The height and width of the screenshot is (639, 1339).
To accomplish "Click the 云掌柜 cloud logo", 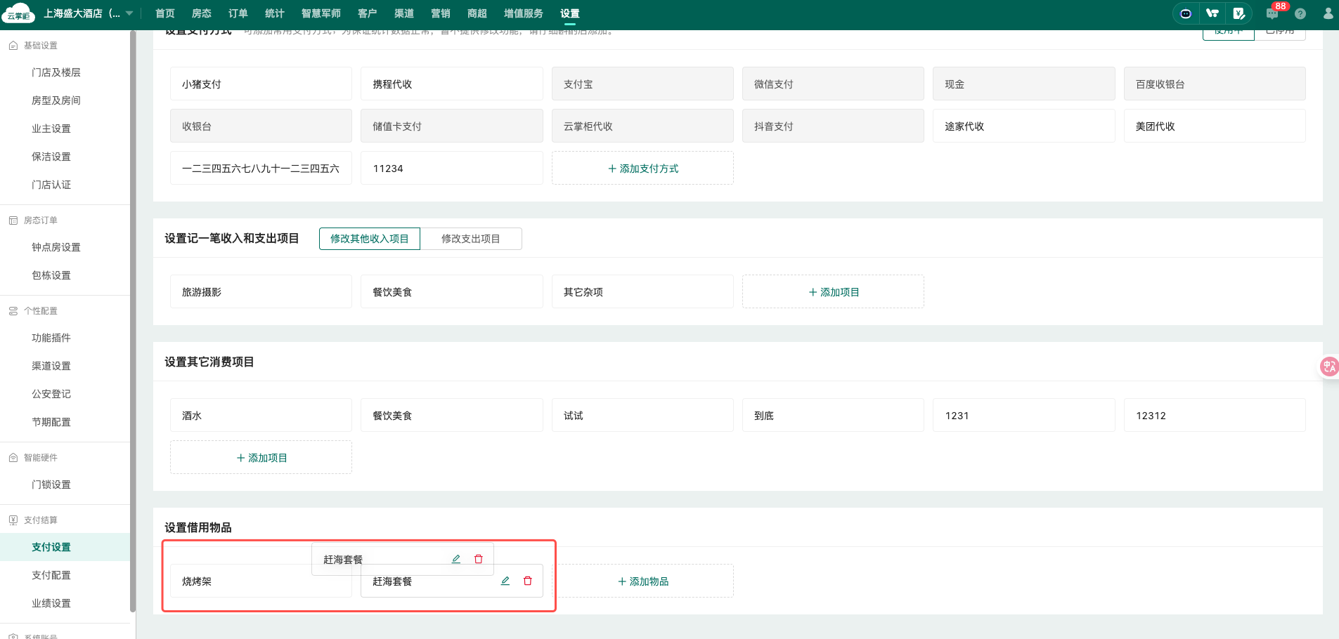I will 18,13.
